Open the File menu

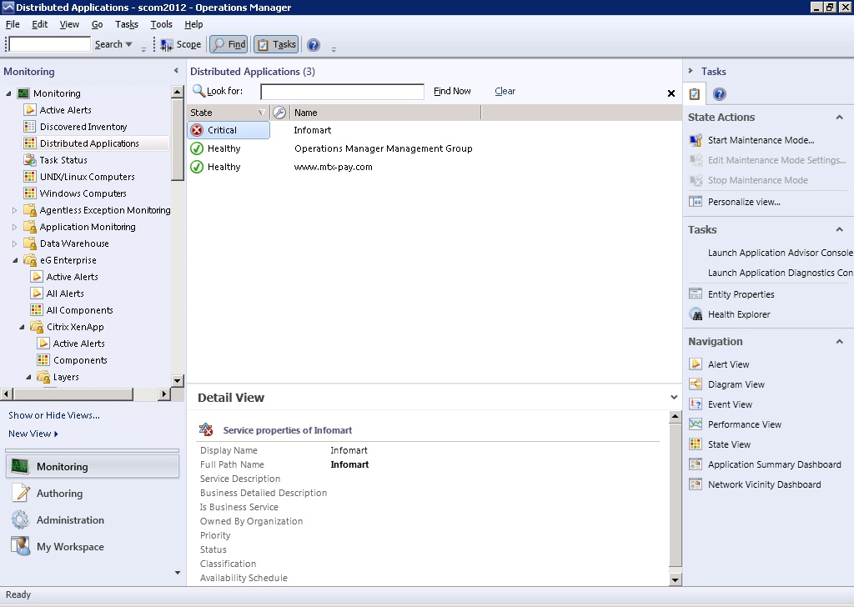(x=13, y=24)
